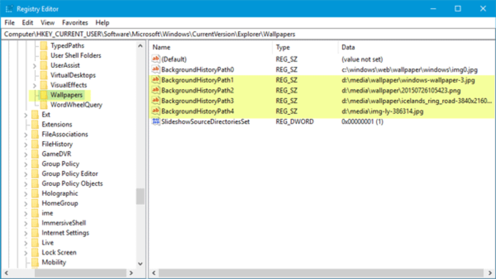Image resolution: width=496 pixels, height=279 pixels.
Task: Click the VirtualDesktops folder icon
Action: pyautogui.click(x=44, y=75)
